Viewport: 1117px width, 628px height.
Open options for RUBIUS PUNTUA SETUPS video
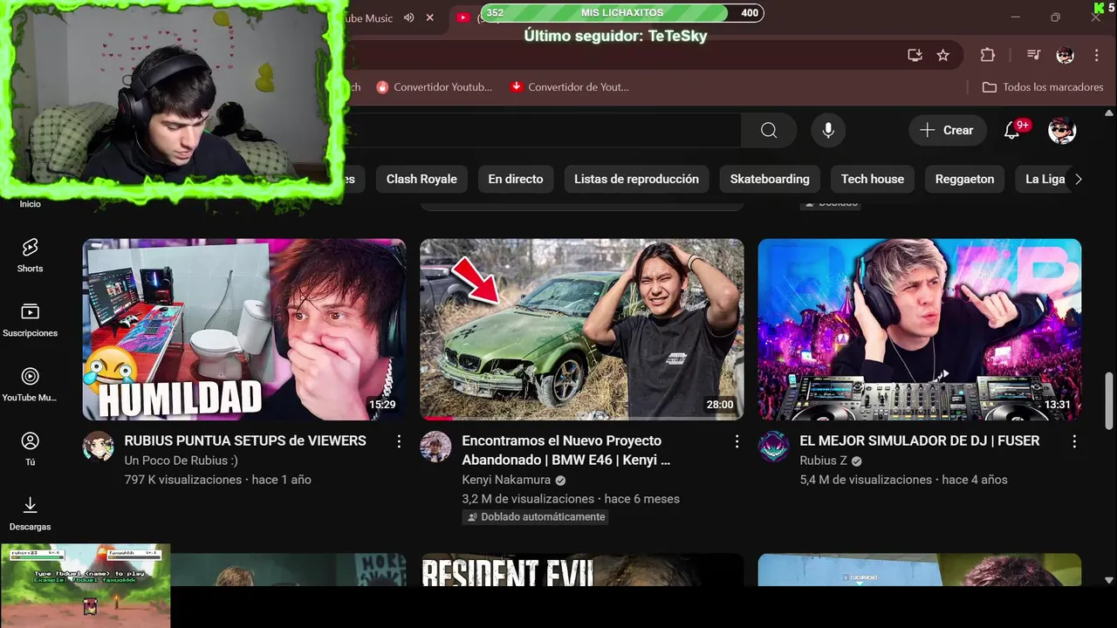399,441
